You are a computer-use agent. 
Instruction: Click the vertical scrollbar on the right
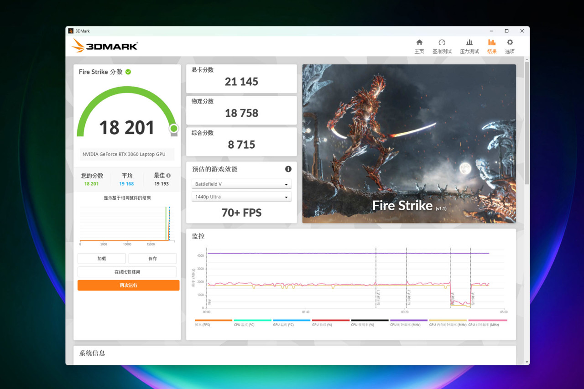(x=527, y=123)
